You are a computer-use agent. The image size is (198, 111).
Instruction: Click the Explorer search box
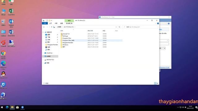[140, 27]
